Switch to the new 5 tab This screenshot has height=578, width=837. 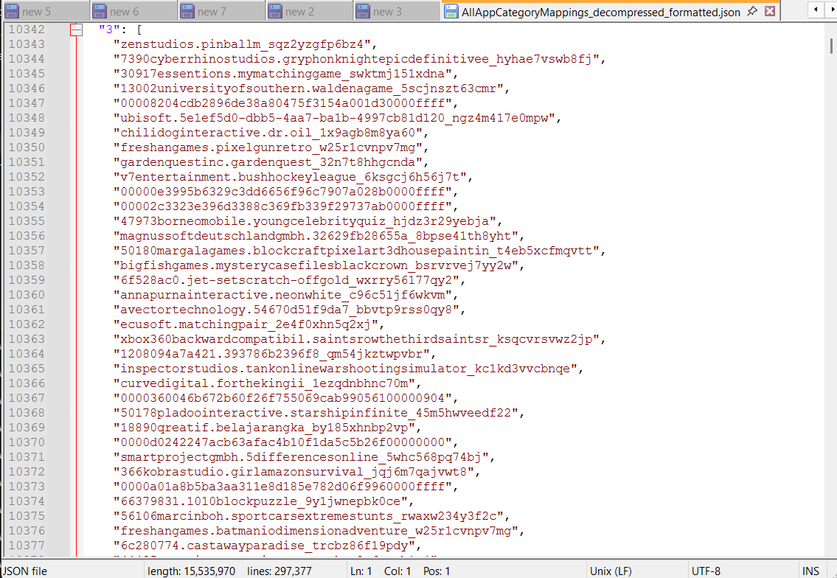[45, 11]
